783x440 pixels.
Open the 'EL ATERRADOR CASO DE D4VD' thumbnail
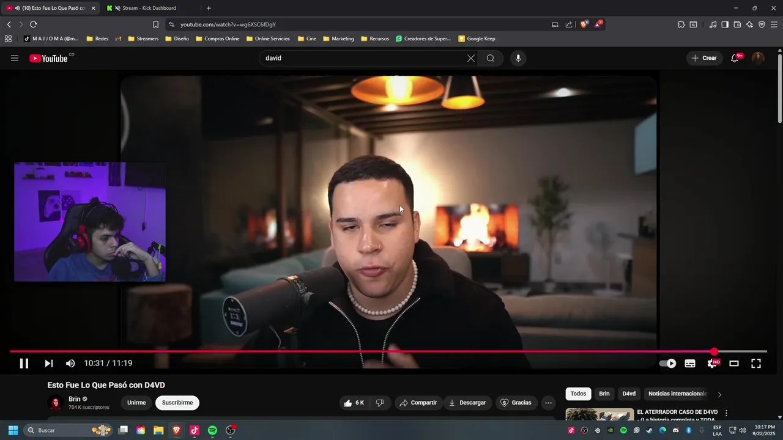coord(599,415)
